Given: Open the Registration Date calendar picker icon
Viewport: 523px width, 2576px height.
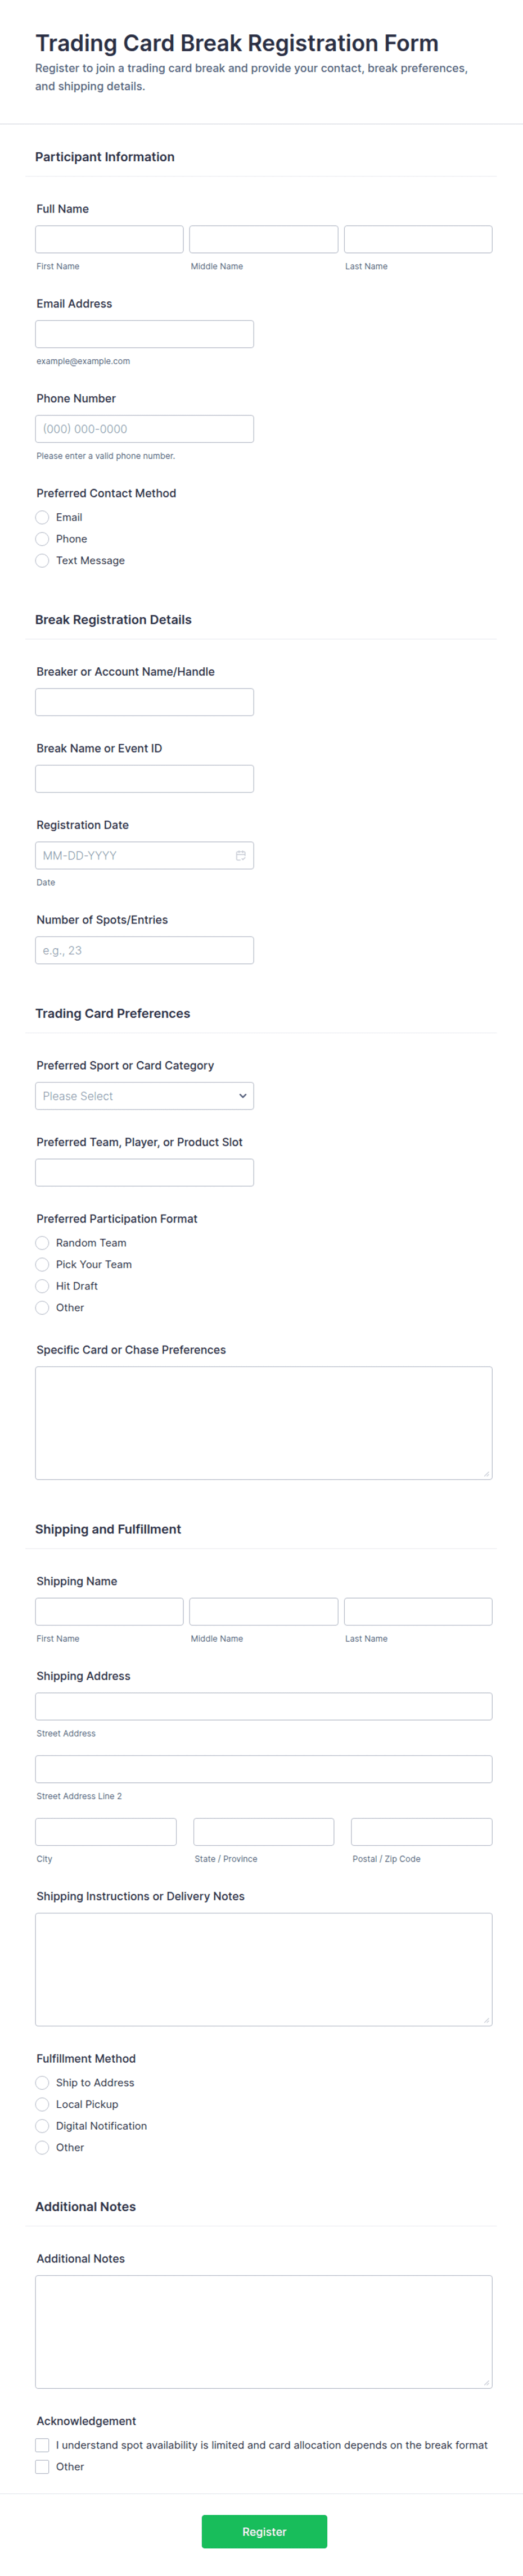Looking at the screenshot, I should pos(240,855).
